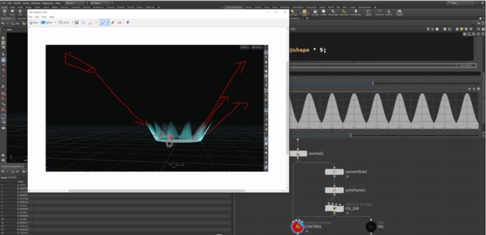
Task: Switch to the Rigging shelf tab
Action: pyautogui.click(x=55, y=7)
